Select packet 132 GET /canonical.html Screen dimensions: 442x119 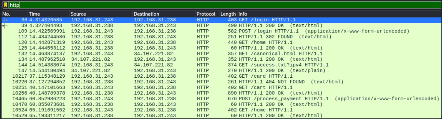pyautogui.click(x=221, y=54)
